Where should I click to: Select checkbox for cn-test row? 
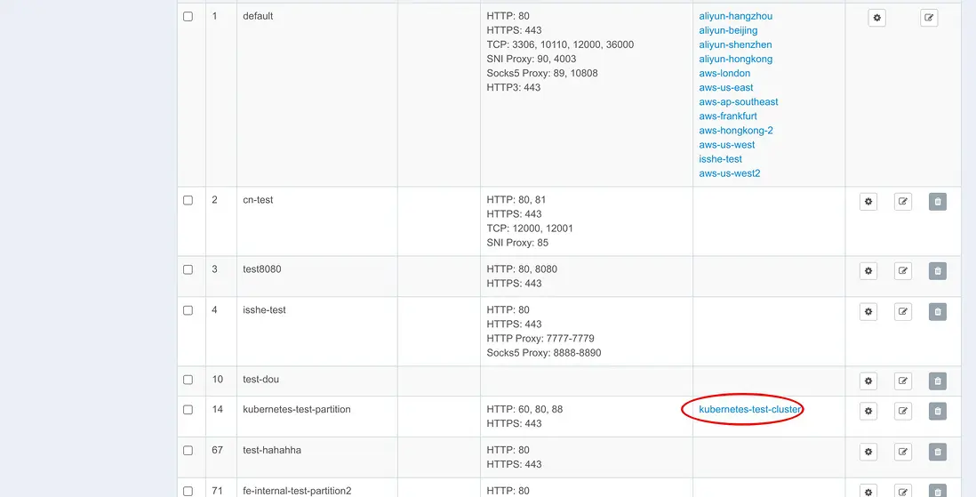[188, 200]
